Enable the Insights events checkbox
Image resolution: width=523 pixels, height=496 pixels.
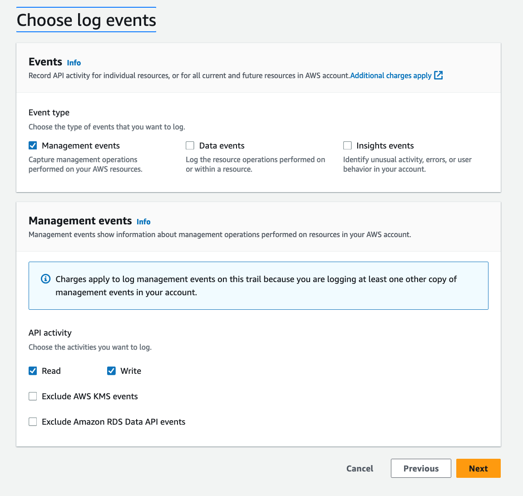[x=347, y=145]
